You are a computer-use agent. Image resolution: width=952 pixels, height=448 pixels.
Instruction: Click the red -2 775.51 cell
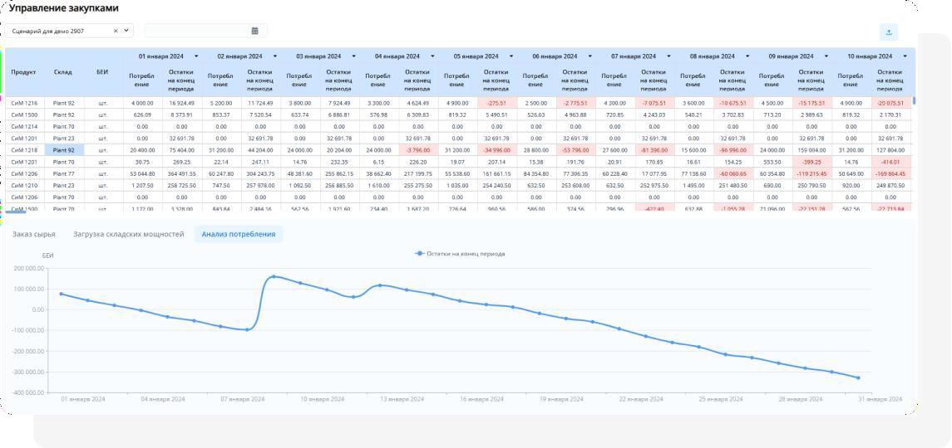coord(575,103)
